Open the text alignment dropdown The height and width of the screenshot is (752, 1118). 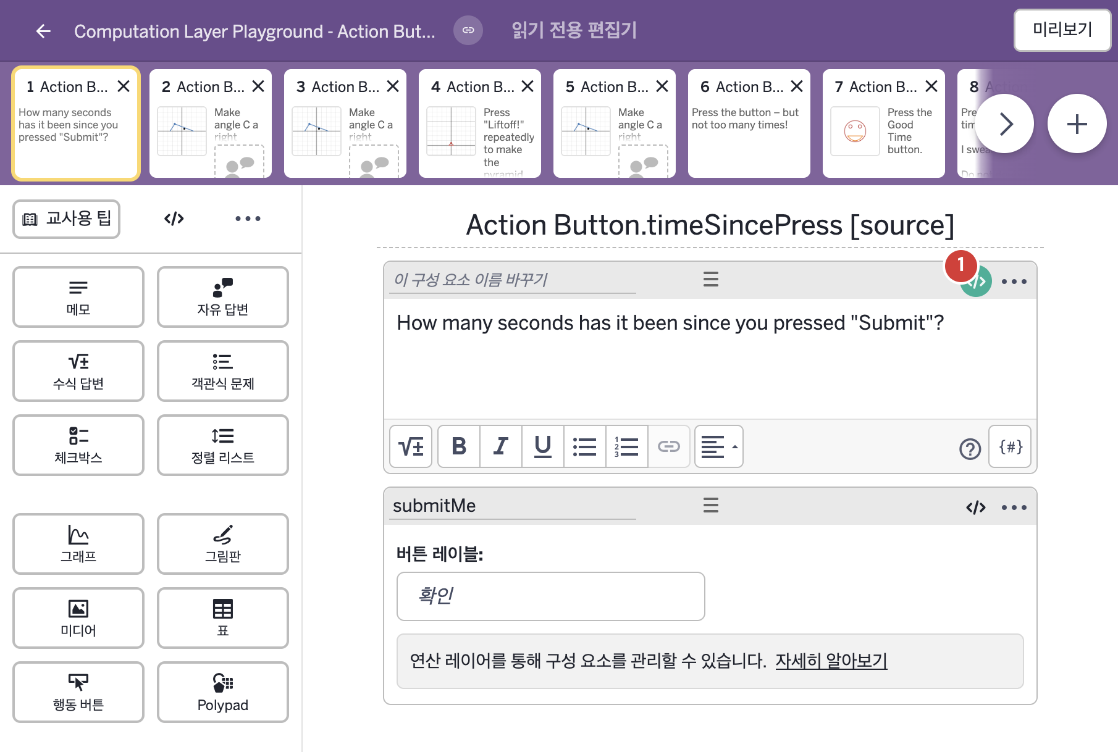719,446
